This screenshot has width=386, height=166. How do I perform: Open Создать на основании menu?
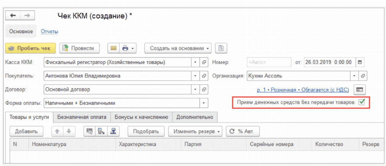pos(178,48)
